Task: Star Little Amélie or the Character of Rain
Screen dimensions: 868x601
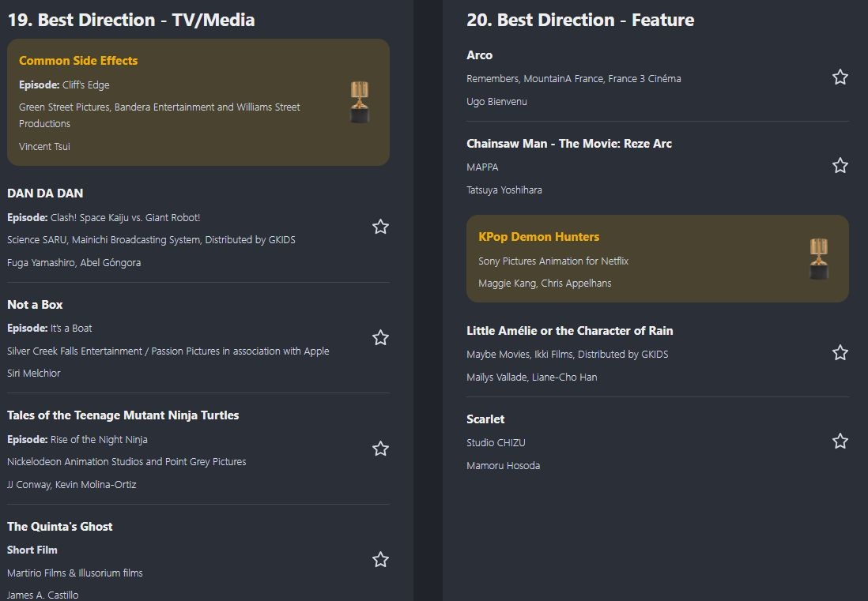Action: point(840,353)
